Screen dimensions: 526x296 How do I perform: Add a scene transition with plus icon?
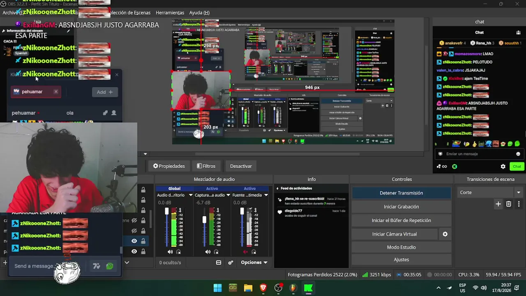coord(498,204)
